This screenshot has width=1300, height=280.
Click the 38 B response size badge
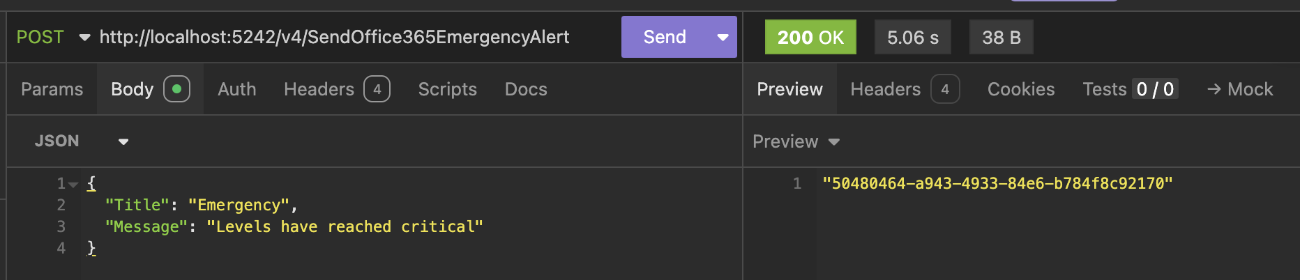[x=1001, y=37]
